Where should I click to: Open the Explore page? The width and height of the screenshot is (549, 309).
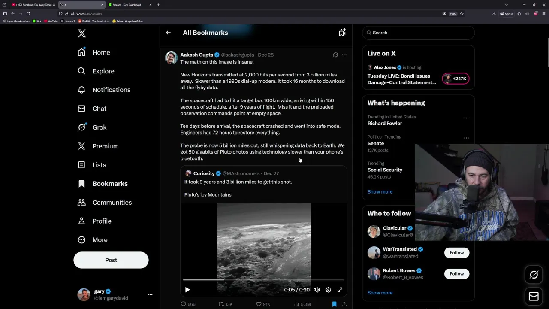click(x=96, y=71)
